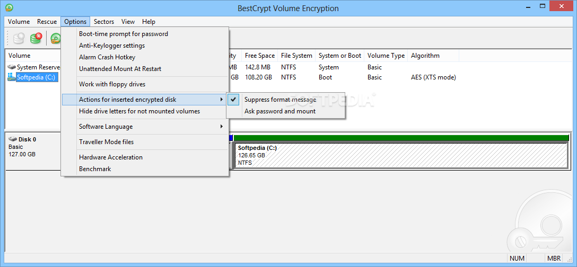The height and width of the screenshot is (267, 577).
Task: Click the Boot cell in System or Boot column
Action: pyautogui.click(x=325, y=77)
